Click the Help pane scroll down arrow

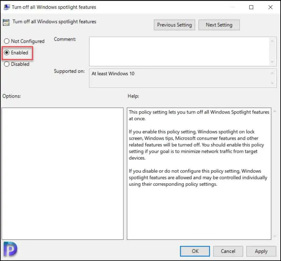pos(274,236)
